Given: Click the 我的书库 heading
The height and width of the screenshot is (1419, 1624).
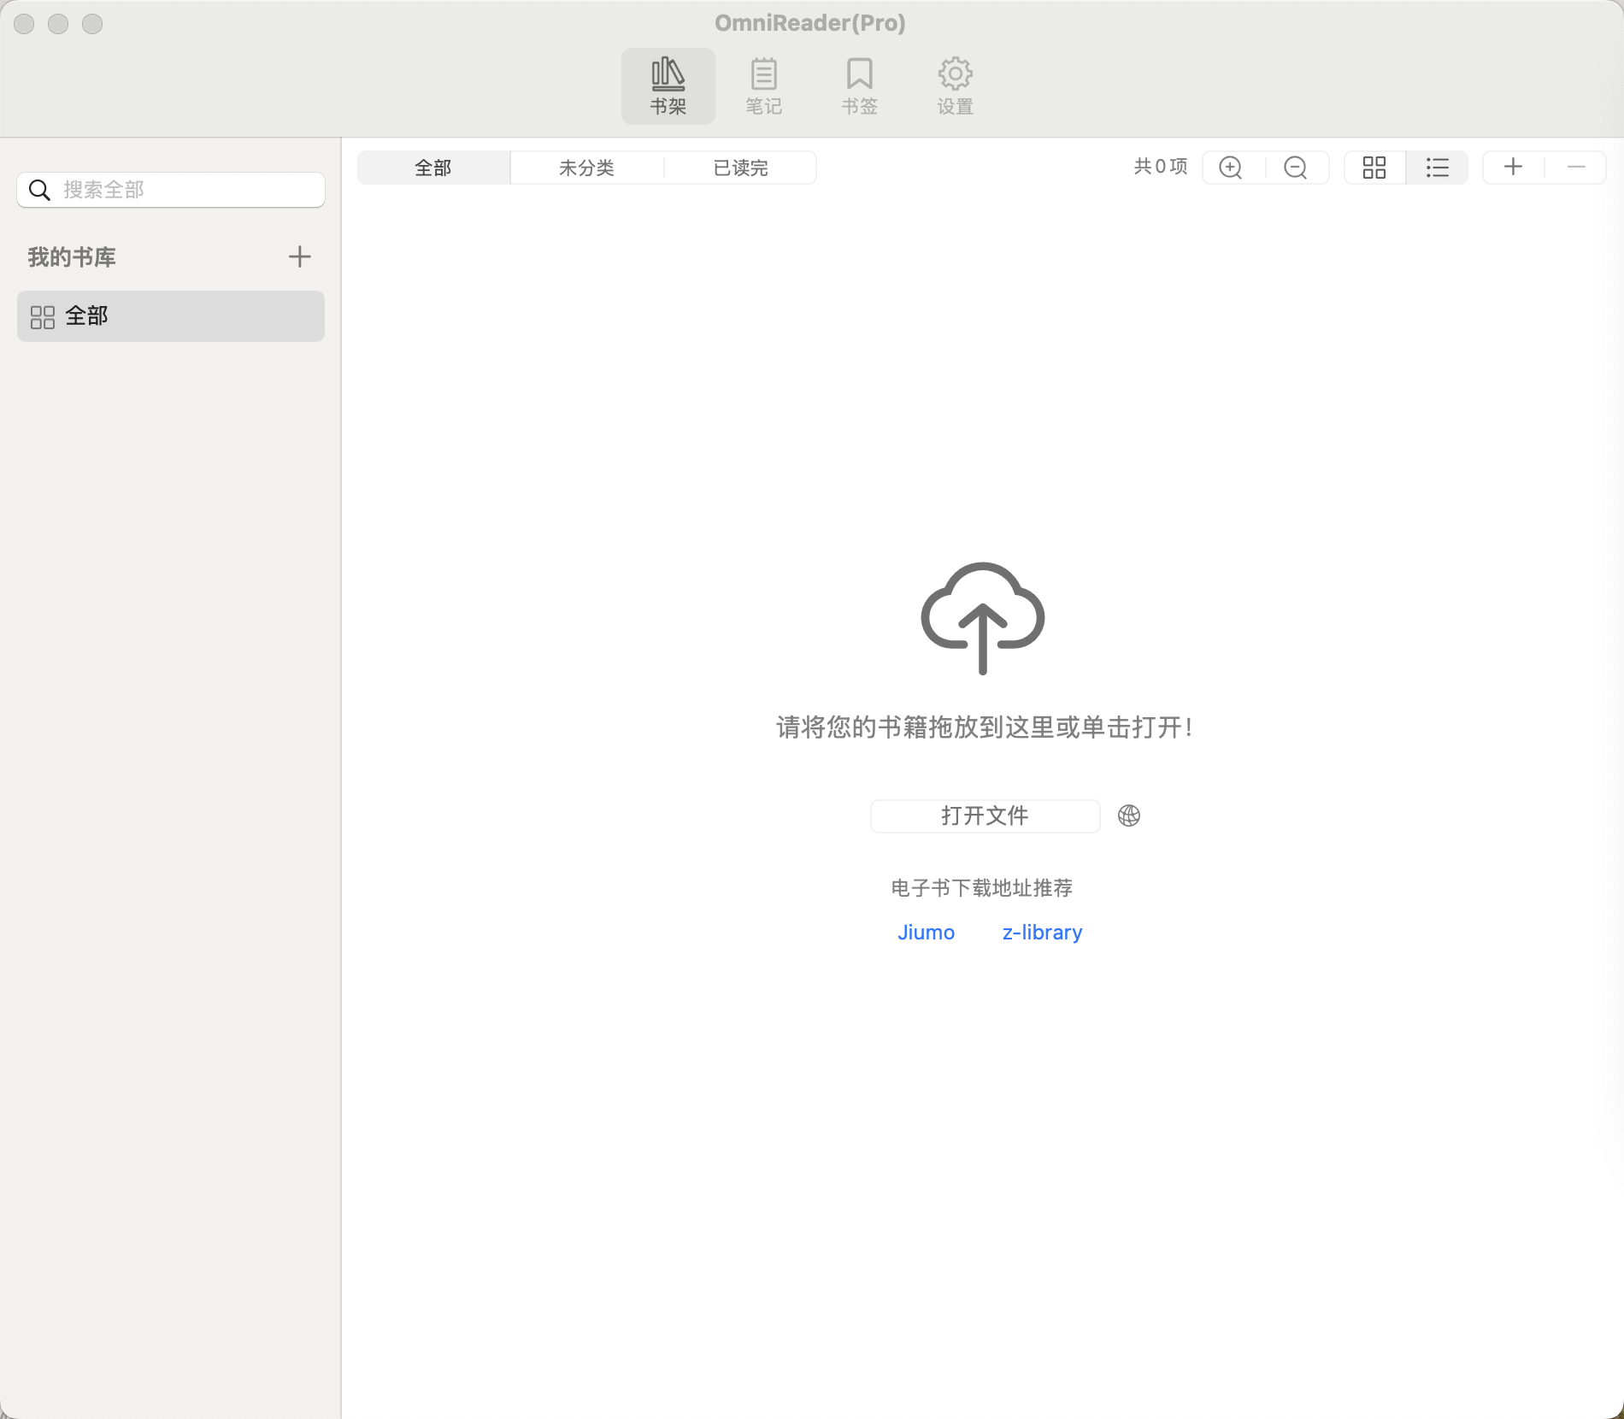Looking at the screenshot, I should pyautogui.click(x=72, y=257).
